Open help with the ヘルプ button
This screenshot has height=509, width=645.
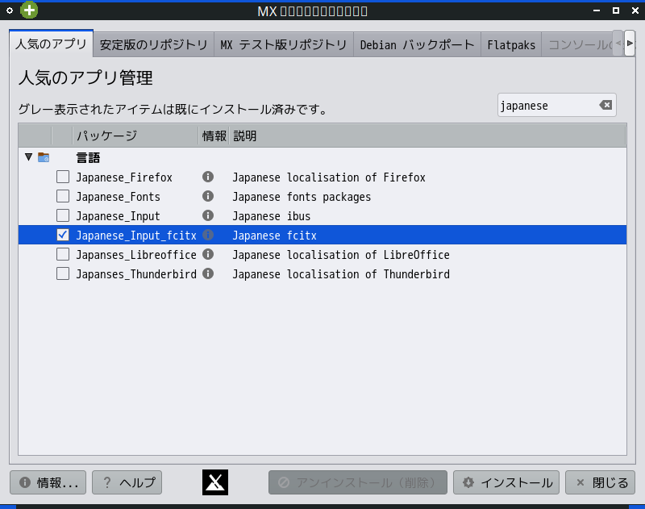click(x=127, y=482)
